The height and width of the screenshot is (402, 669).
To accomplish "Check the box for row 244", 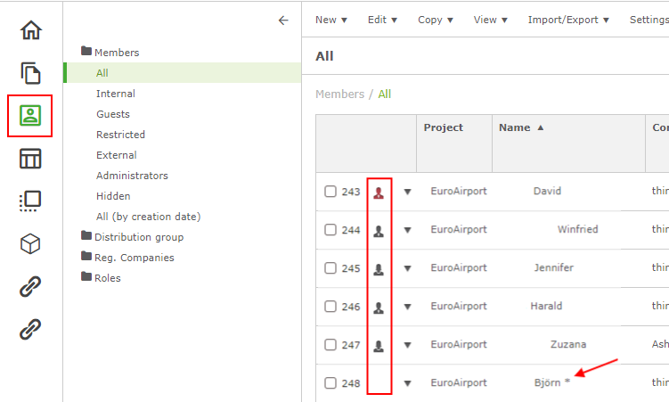I will tap(330, 230).
